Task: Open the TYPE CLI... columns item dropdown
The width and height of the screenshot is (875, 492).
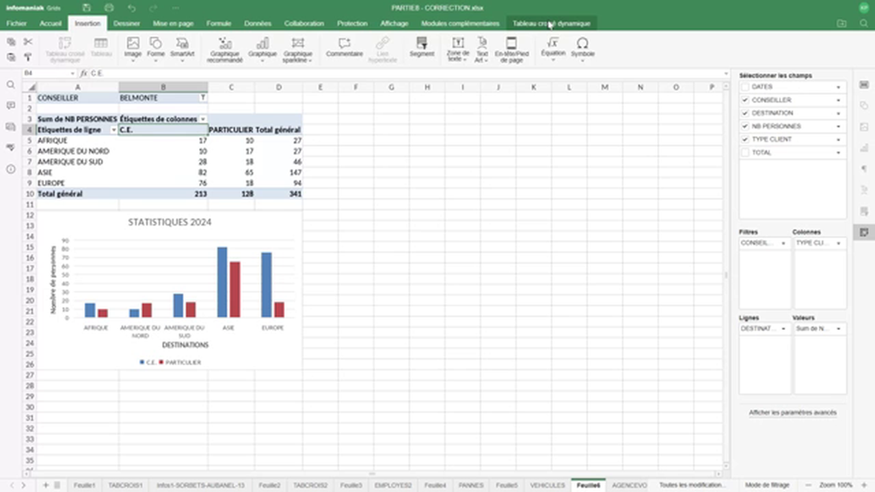Action: pyautogui.click(x=838, y=243)
